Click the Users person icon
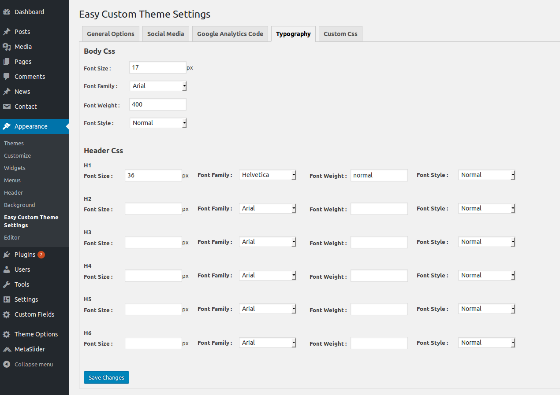 tap(7, 269)
